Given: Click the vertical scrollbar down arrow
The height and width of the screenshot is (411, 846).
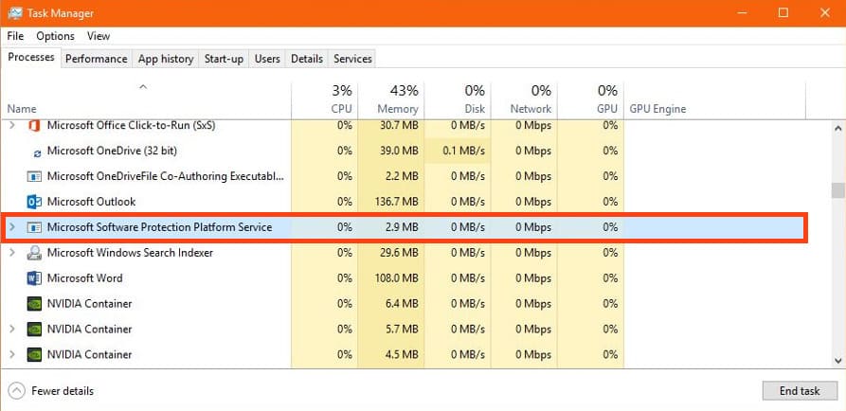Looking at the screenshot, I should [x=837, y=359].
